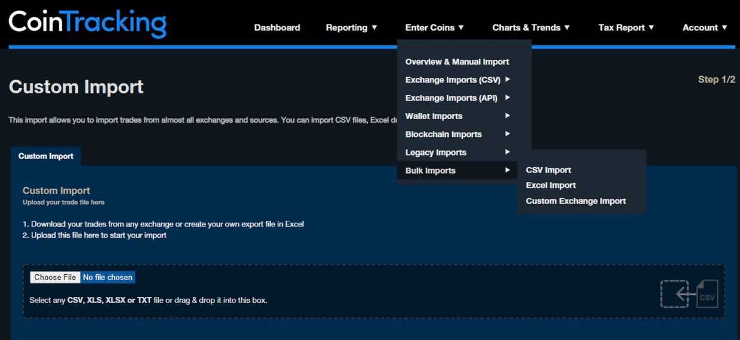
Task: Expand Exchange Imports (CSV) submenu
Action: (x=457, y=80)
